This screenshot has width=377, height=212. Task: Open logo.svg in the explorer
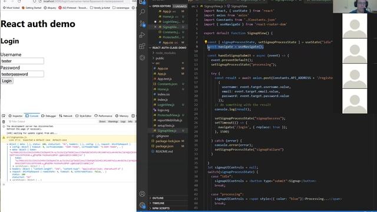point(163,110)
